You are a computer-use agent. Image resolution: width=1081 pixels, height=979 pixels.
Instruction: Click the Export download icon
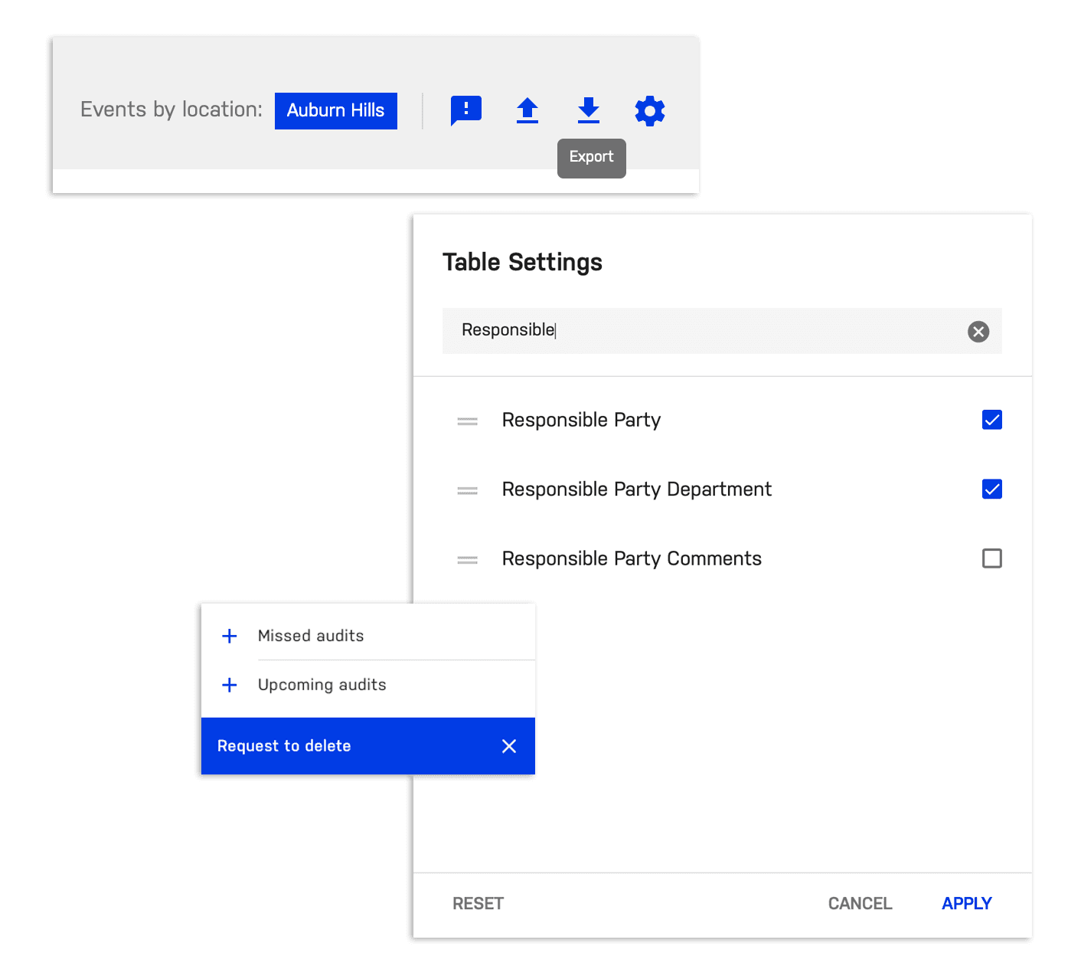tap(588, 110)
